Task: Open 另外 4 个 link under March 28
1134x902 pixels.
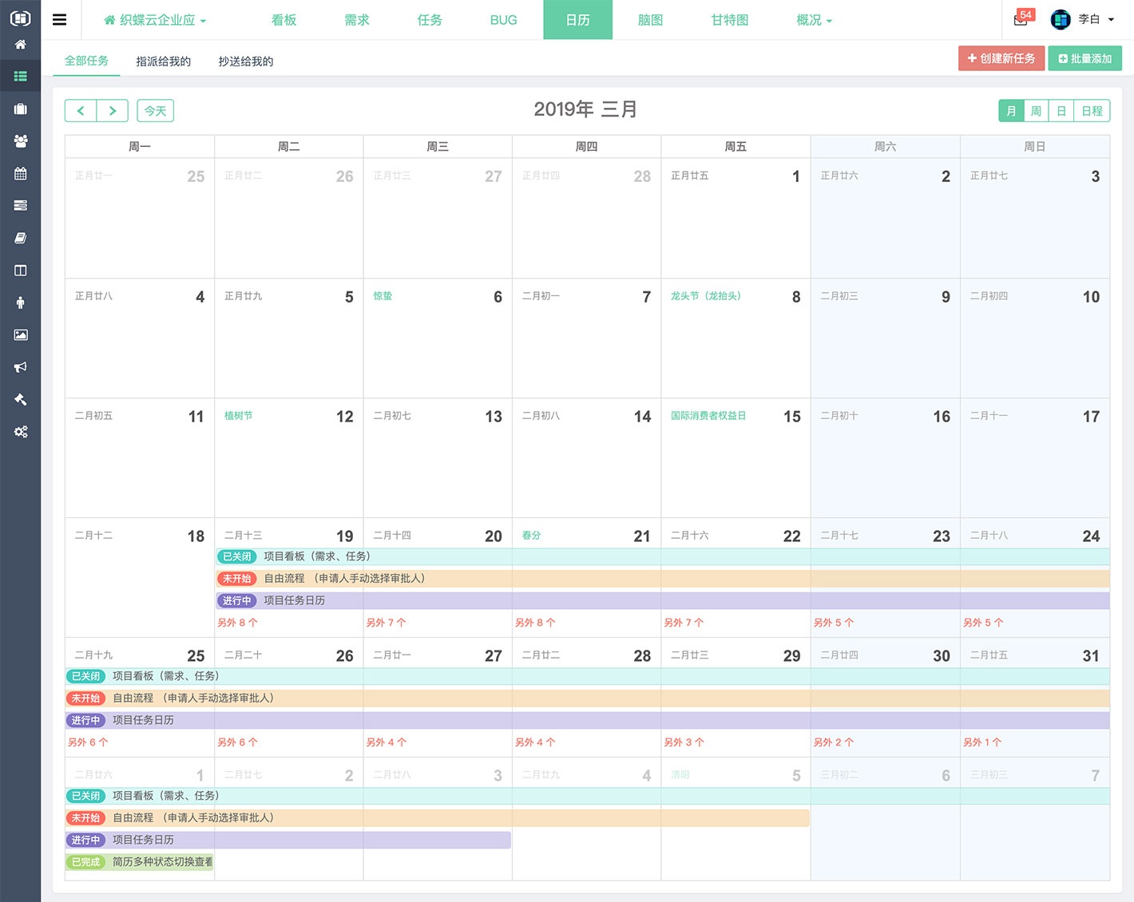Action: coord(535,742)
